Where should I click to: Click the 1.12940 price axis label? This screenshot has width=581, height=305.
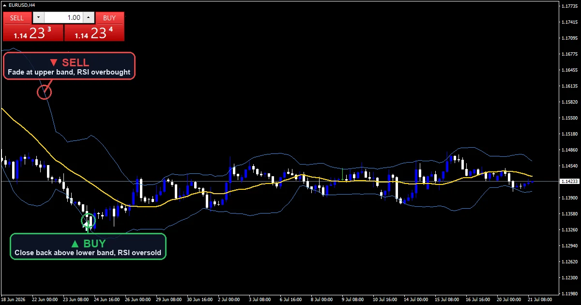click(x=569, y=245)
